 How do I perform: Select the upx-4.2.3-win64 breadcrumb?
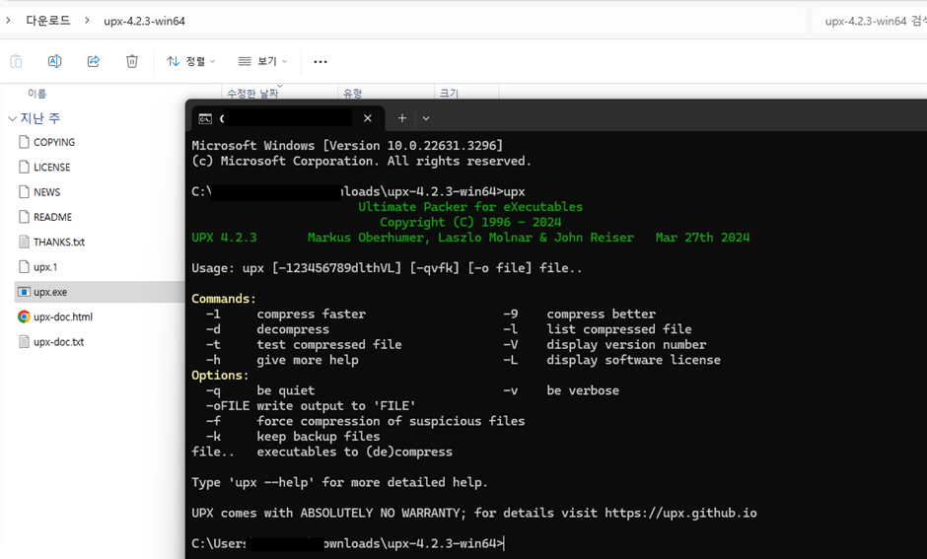click(144, 22)
